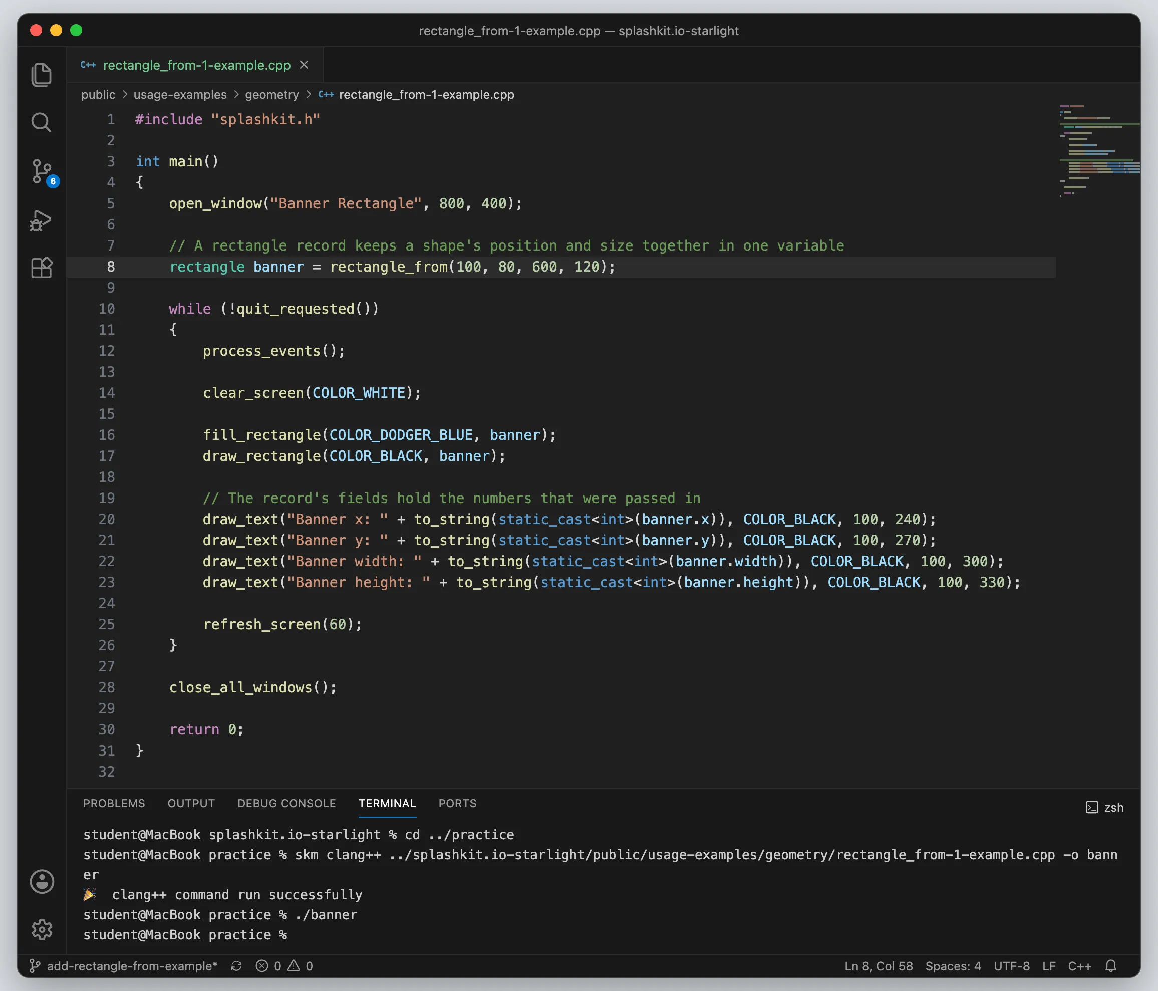Viewport: 1158px width, 991px height.
Task: Select the TERMINAL panel tab
Action: point(387,803)
